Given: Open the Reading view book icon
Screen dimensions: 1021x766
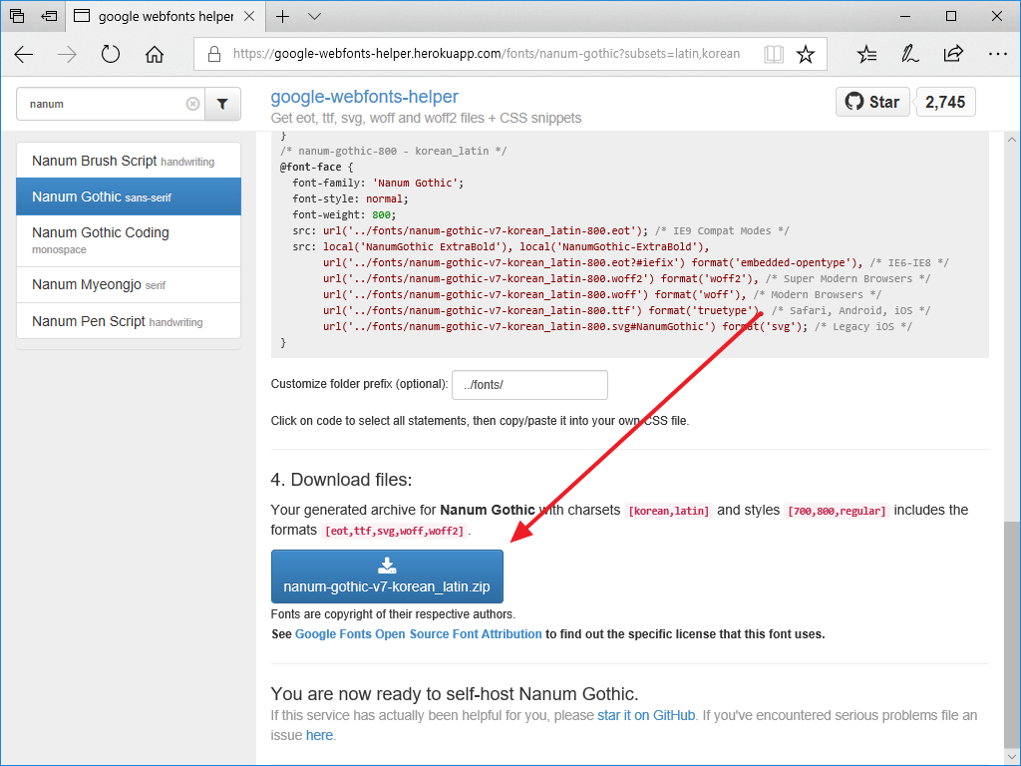Looking at the screenshot, I should pyautogui.click(x=774, y=54).
